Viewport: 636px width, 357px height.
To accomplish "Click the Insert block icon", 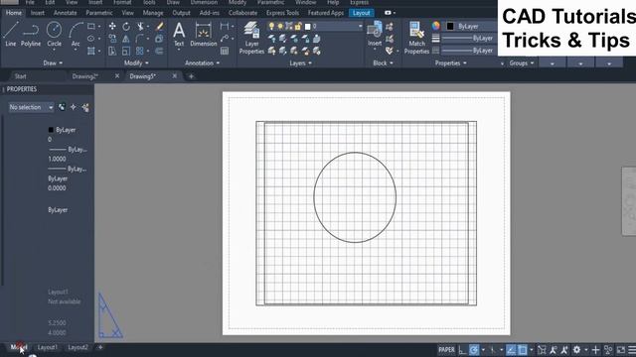I will pyautogui.click(x=375, y=34).
